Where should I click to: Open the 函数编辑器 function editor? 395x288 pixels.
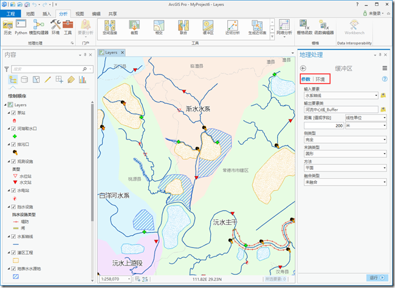[324, 27]
